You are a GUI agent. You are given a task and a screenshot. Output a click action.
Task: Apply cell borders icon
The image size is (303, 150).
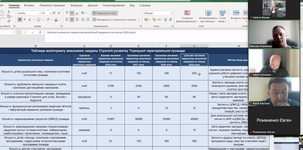(x=39, y=19)
